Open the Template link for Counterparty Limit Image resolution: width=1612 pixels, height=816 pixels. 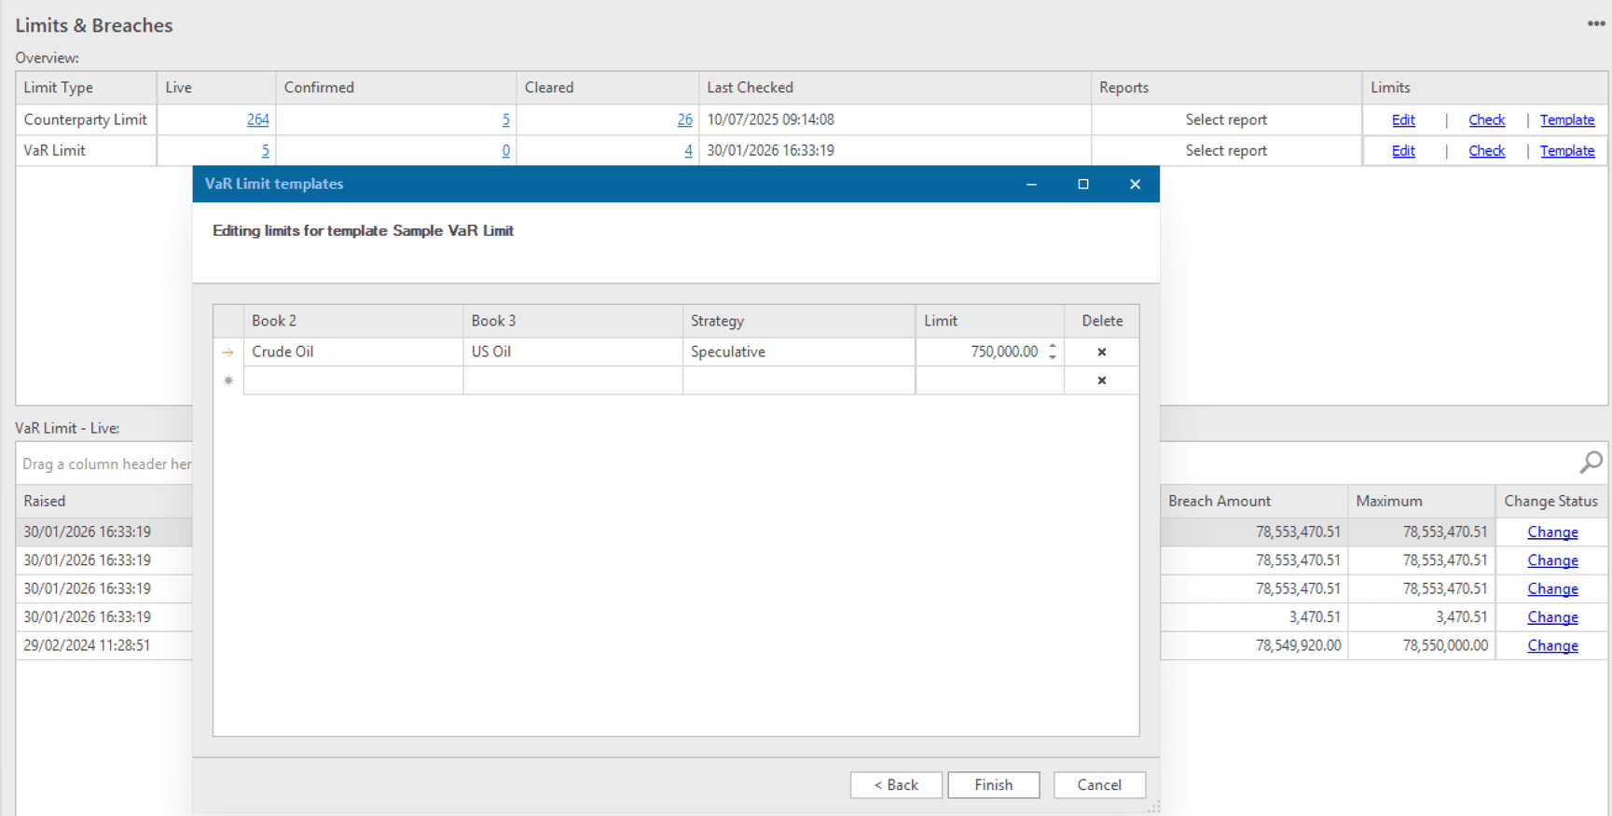(1566, 119)
